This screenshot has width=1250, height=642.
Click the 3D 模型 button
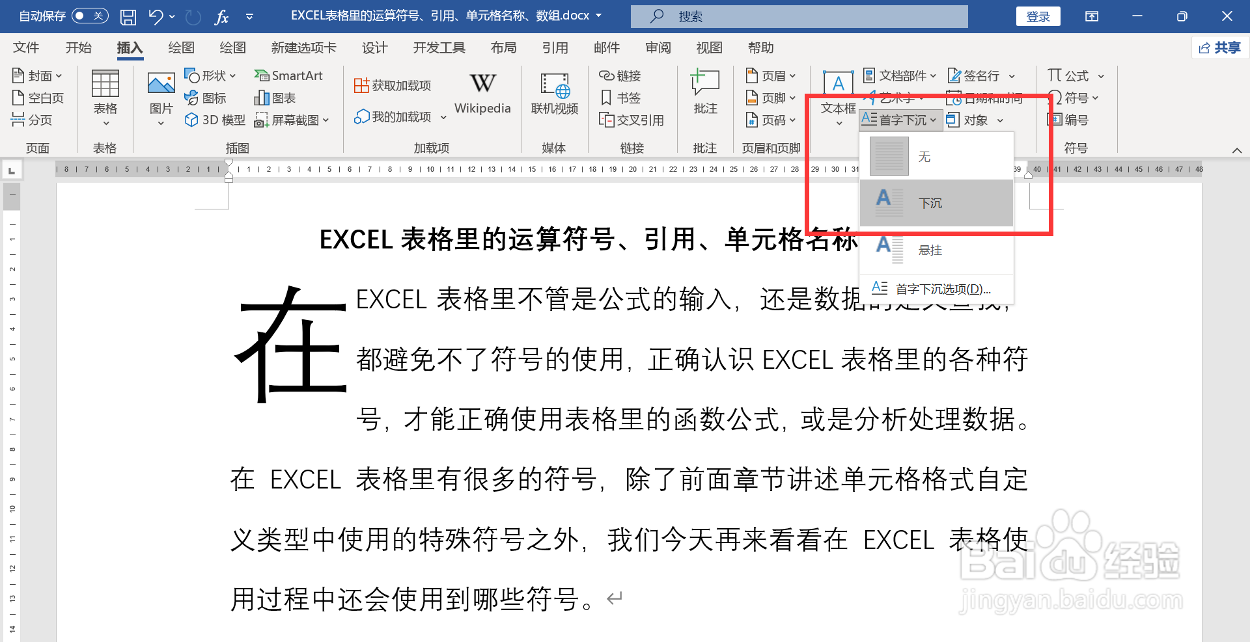click(215, 120)
